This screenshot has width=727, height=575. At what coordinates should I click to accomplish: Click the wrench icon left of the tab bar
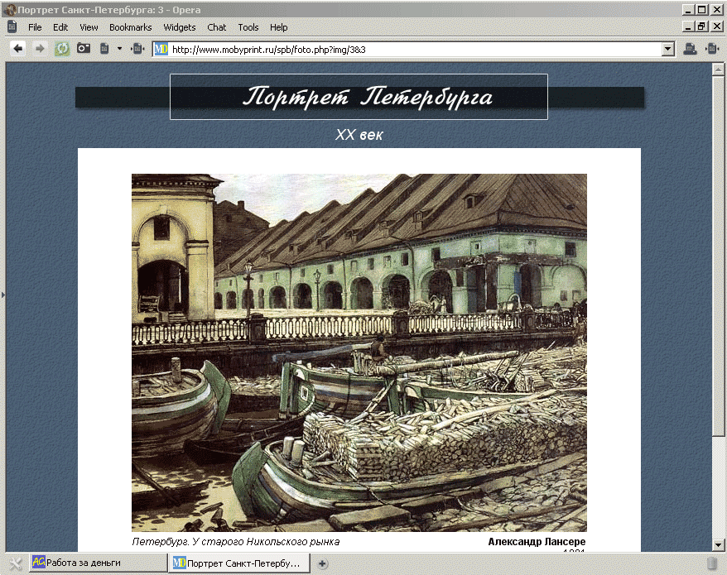15,563
